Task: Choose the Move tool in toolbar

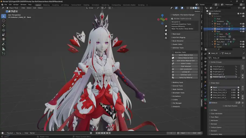Action: 4,26
